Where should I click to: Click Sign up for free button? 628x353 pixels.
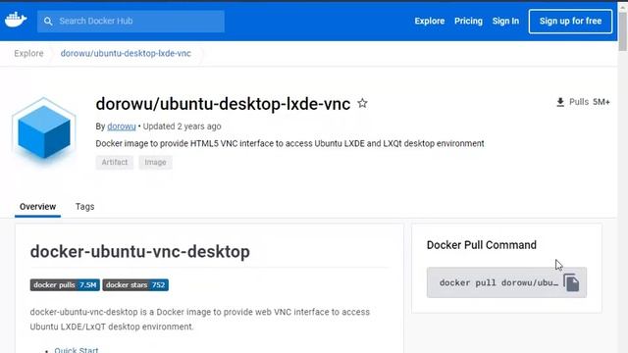pos(570,22)
